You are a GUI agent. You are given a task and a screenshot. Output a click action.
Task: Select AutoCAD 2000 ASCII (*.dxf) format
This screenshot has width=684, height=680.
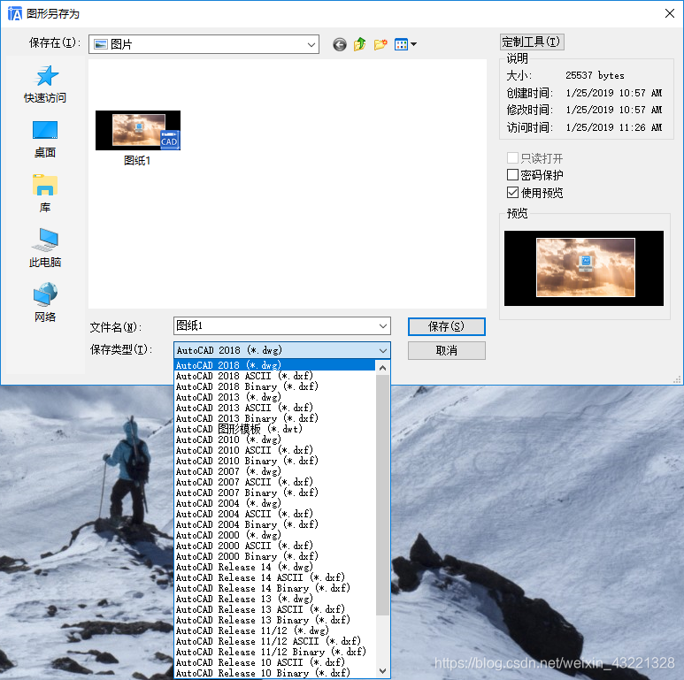click(x=275, y=546)
